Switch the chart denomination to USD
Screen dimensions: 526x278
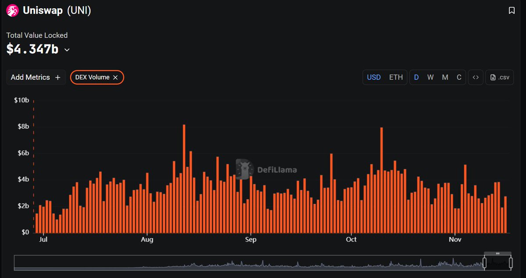point(374,77)
